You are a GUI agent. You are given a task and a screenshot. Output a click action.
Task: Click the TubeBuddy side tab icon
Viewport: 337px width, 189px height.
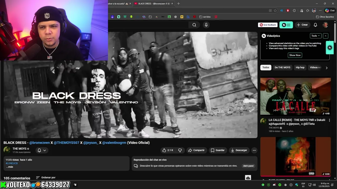pyautogui.click(x=330, y=48)
